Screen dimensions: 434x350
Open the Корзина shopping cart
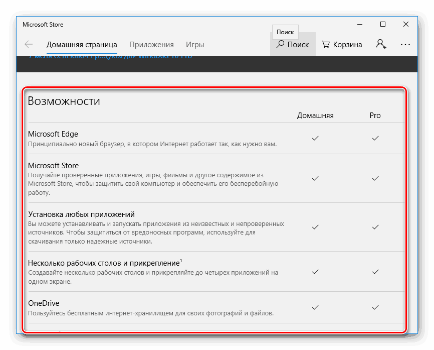341,45
